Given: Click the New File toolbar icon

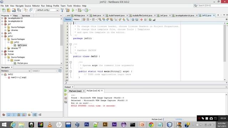Looking at the screenshot, I should [4, 10].
